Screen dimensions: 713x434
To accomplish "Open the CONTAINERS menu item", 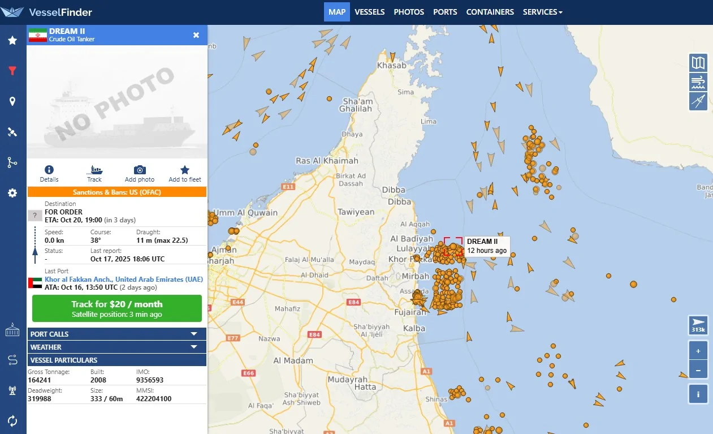I will (x=490, y=12).
